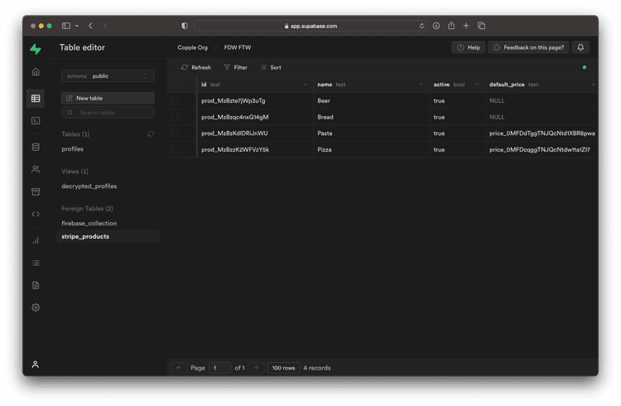Click refresh icon beside Tables heading
Screen dimensions: 621x406
click(151, 134)
